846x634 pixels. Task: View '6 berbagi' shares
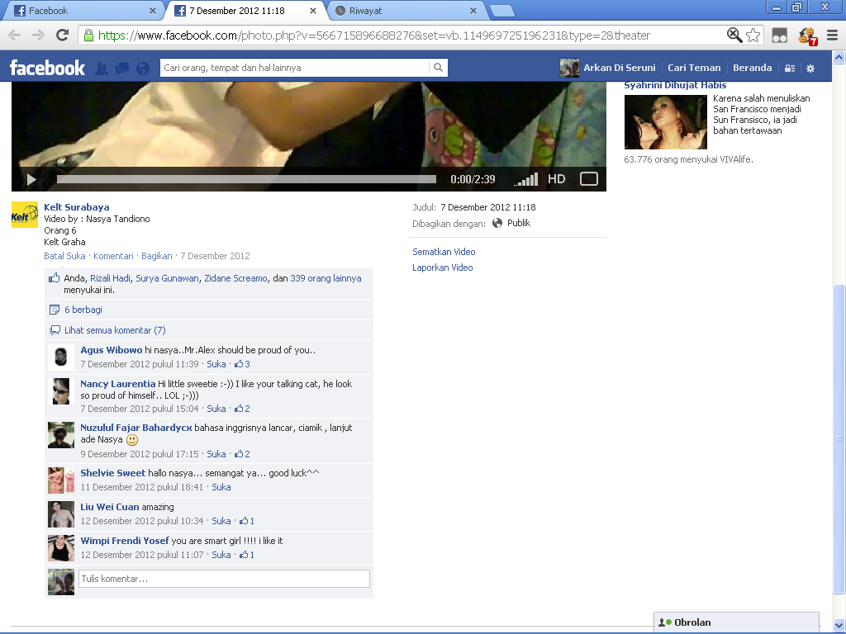coord(83,310)
